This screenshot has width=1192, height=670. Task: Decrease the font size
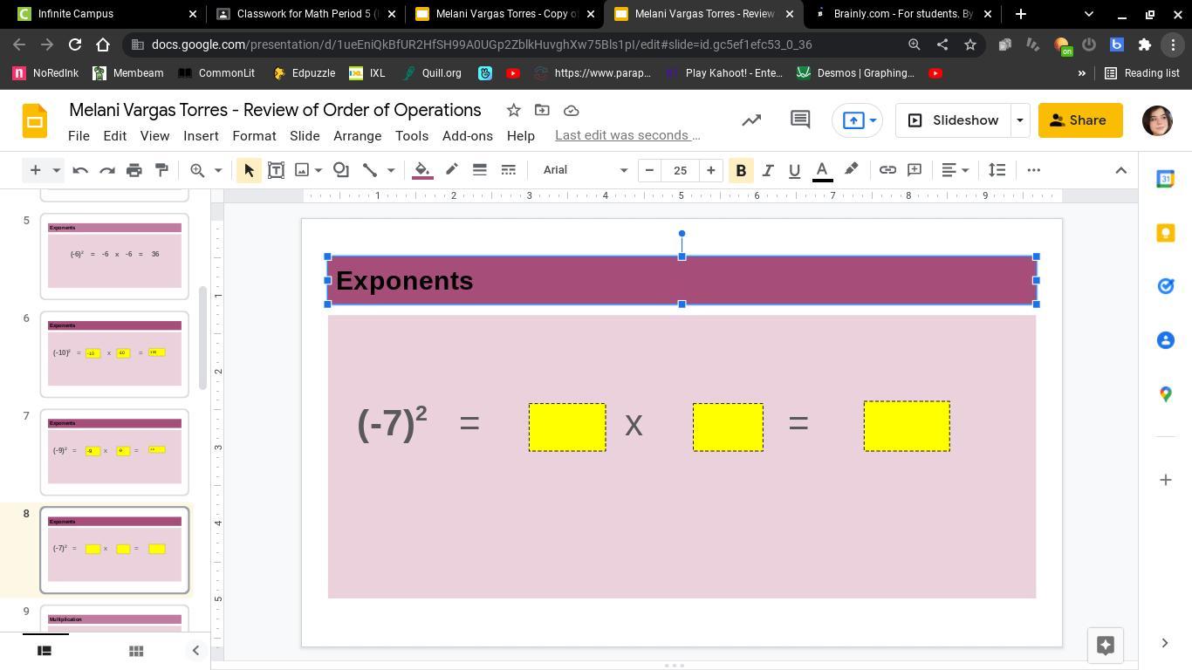click(x=649, y=170)
